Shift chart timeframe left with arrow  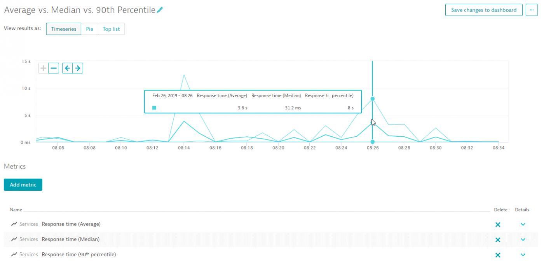pos(68,68)
